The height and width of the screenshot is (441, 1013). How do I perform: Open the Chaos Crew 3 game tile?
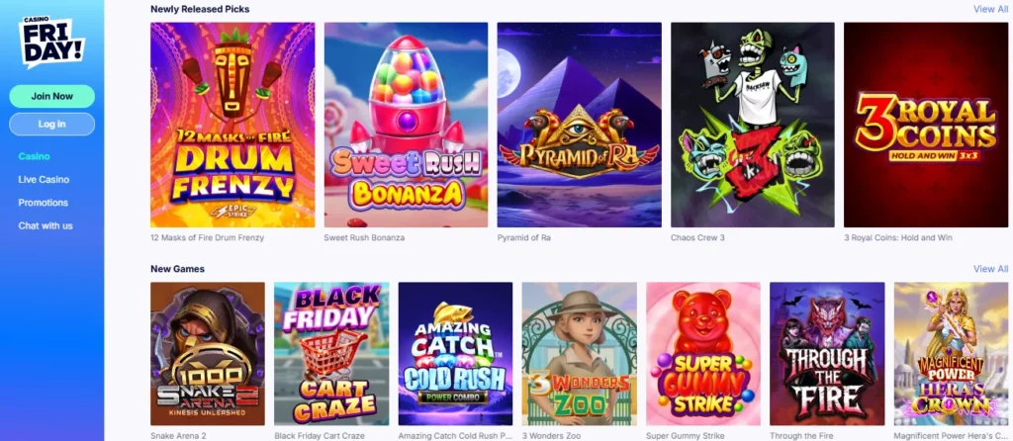point(753,125)
